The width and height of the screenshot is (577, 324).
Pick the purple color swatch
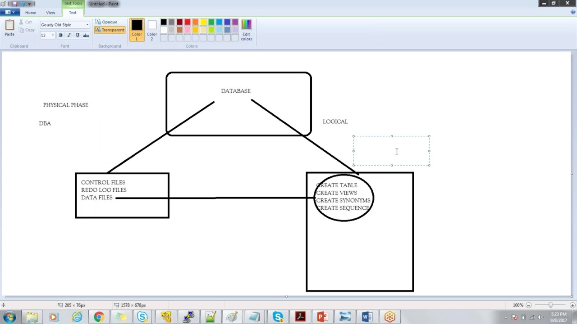(x=235, y=22)
